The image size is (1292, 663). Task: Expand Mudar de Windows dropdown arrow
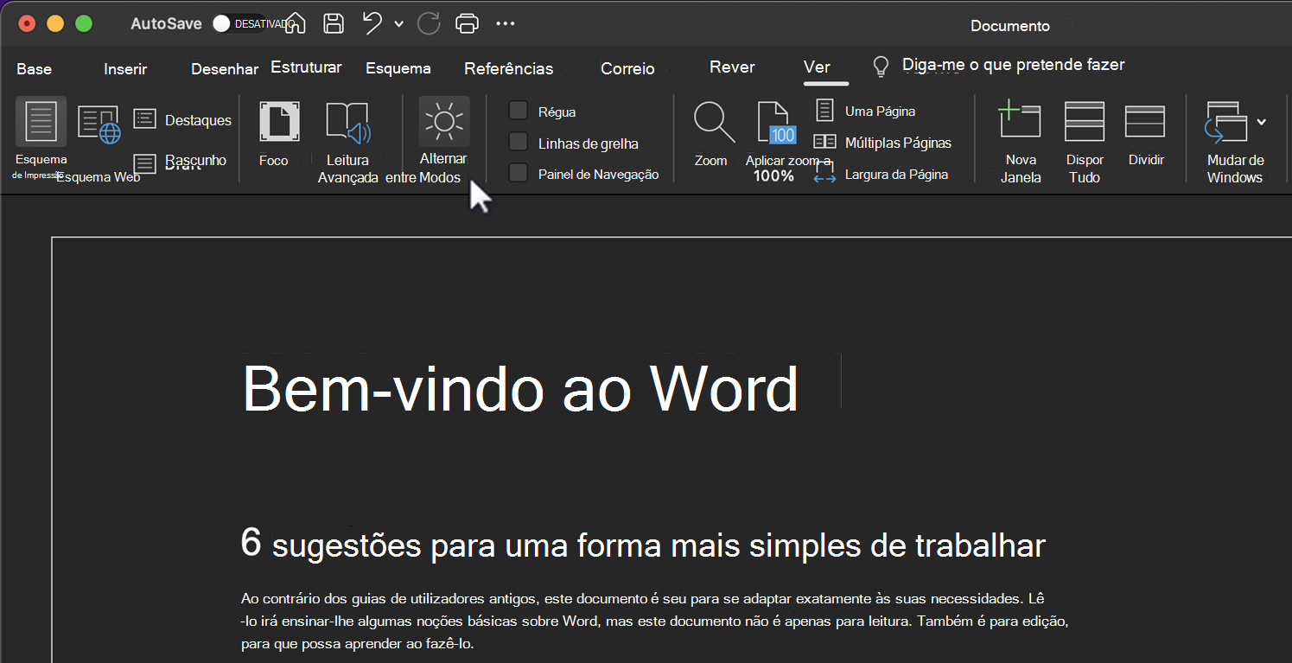click(x=1262, y=122)
